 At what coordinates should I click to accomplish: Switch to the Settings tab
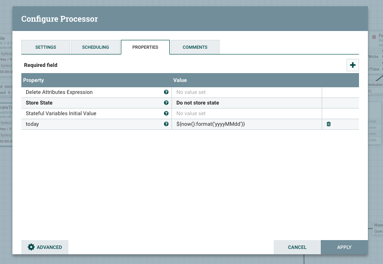[46, 47]
